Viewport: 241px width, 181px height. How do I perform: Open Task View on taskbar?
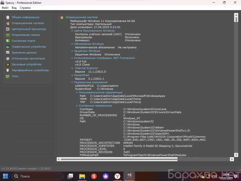[x=70, y=176]
